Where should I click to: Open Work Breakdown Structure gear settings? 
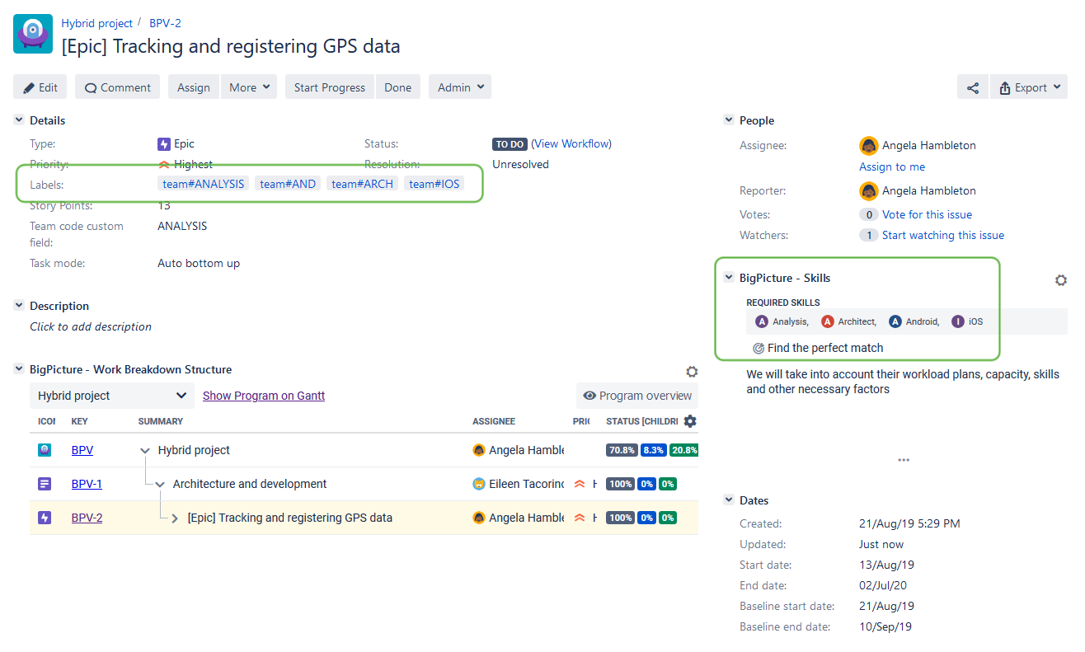tap(692, 371)
